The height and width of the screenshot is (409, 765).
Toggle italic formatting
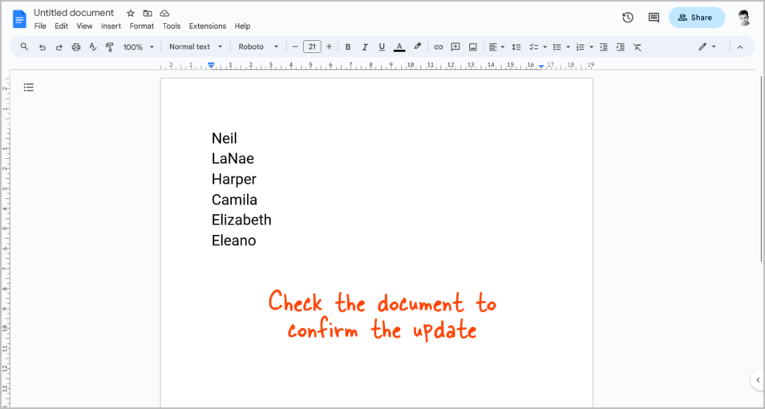point(364,47)
